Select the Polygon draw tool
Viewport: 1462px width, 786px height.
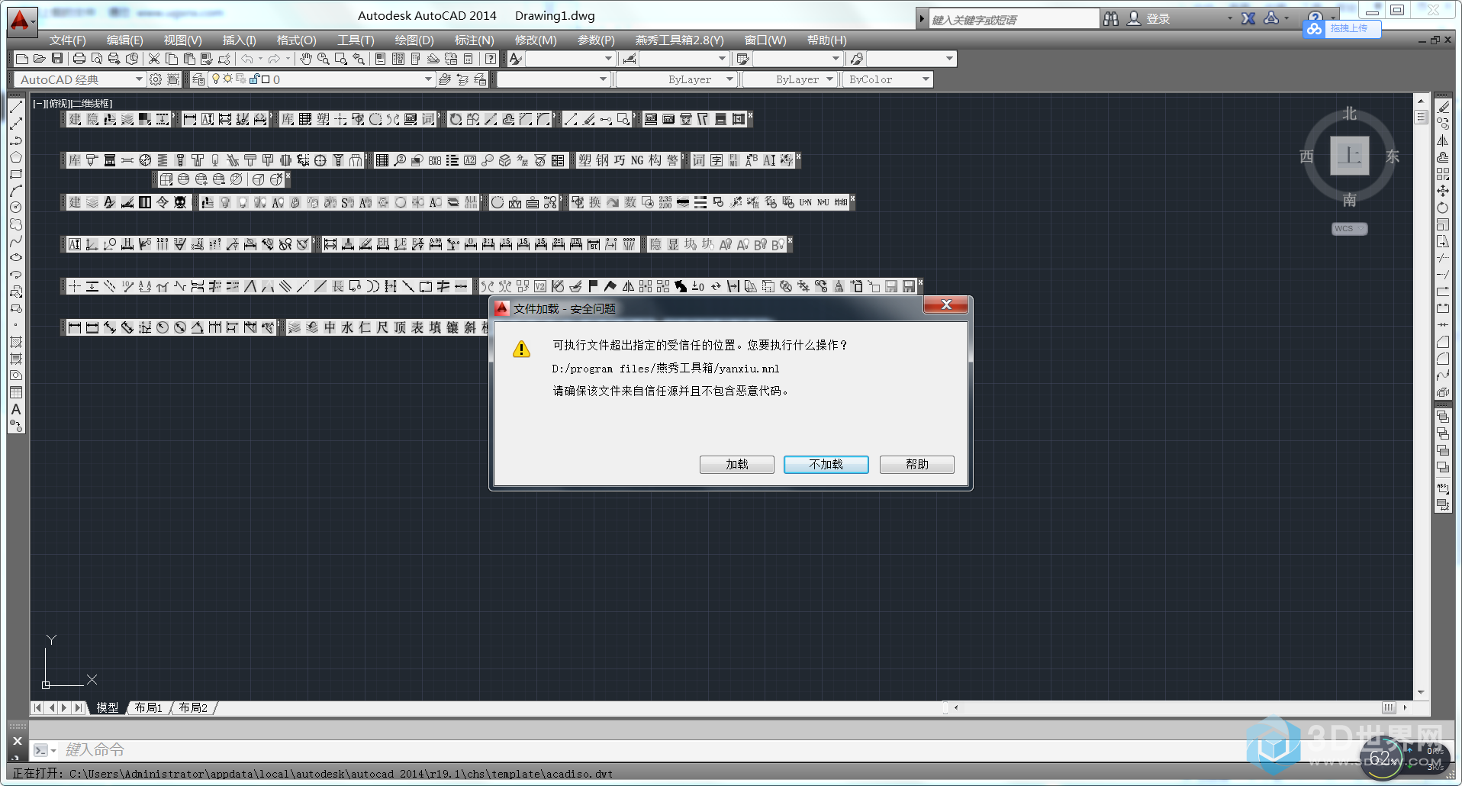pyautogui.click(x=16, y=157)
